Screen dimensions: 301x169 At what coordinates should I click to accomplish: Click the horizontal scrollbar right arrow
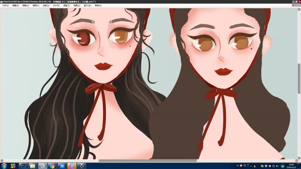297,161
